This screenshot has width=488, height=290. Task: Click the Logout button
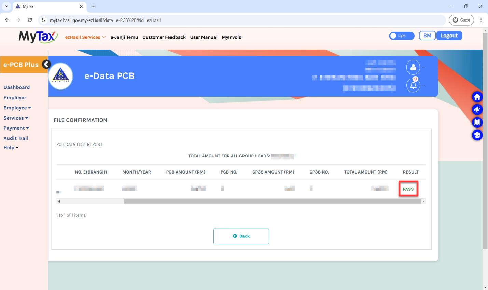449,36
